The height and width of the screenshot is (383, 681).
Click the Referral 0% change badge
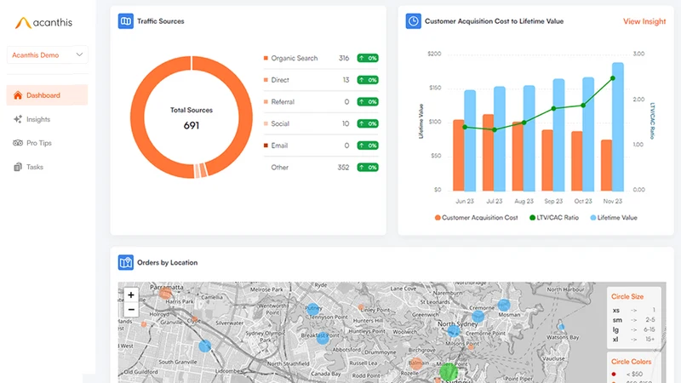368,101
